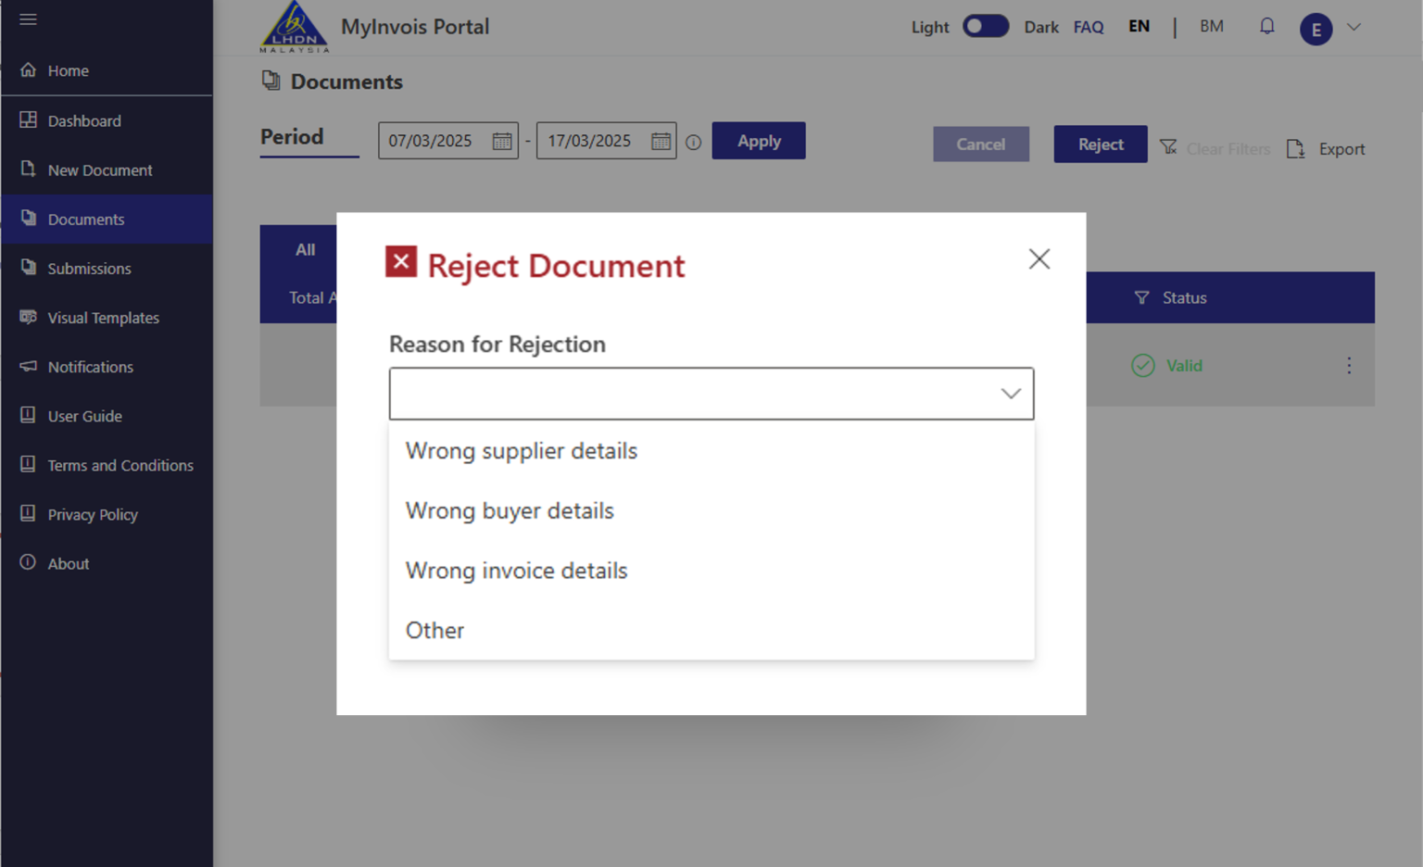Click the LHDN Malaysia logo
This screenshot has height=867, width=1423.
pyautogui.click(x=294, y=27)
